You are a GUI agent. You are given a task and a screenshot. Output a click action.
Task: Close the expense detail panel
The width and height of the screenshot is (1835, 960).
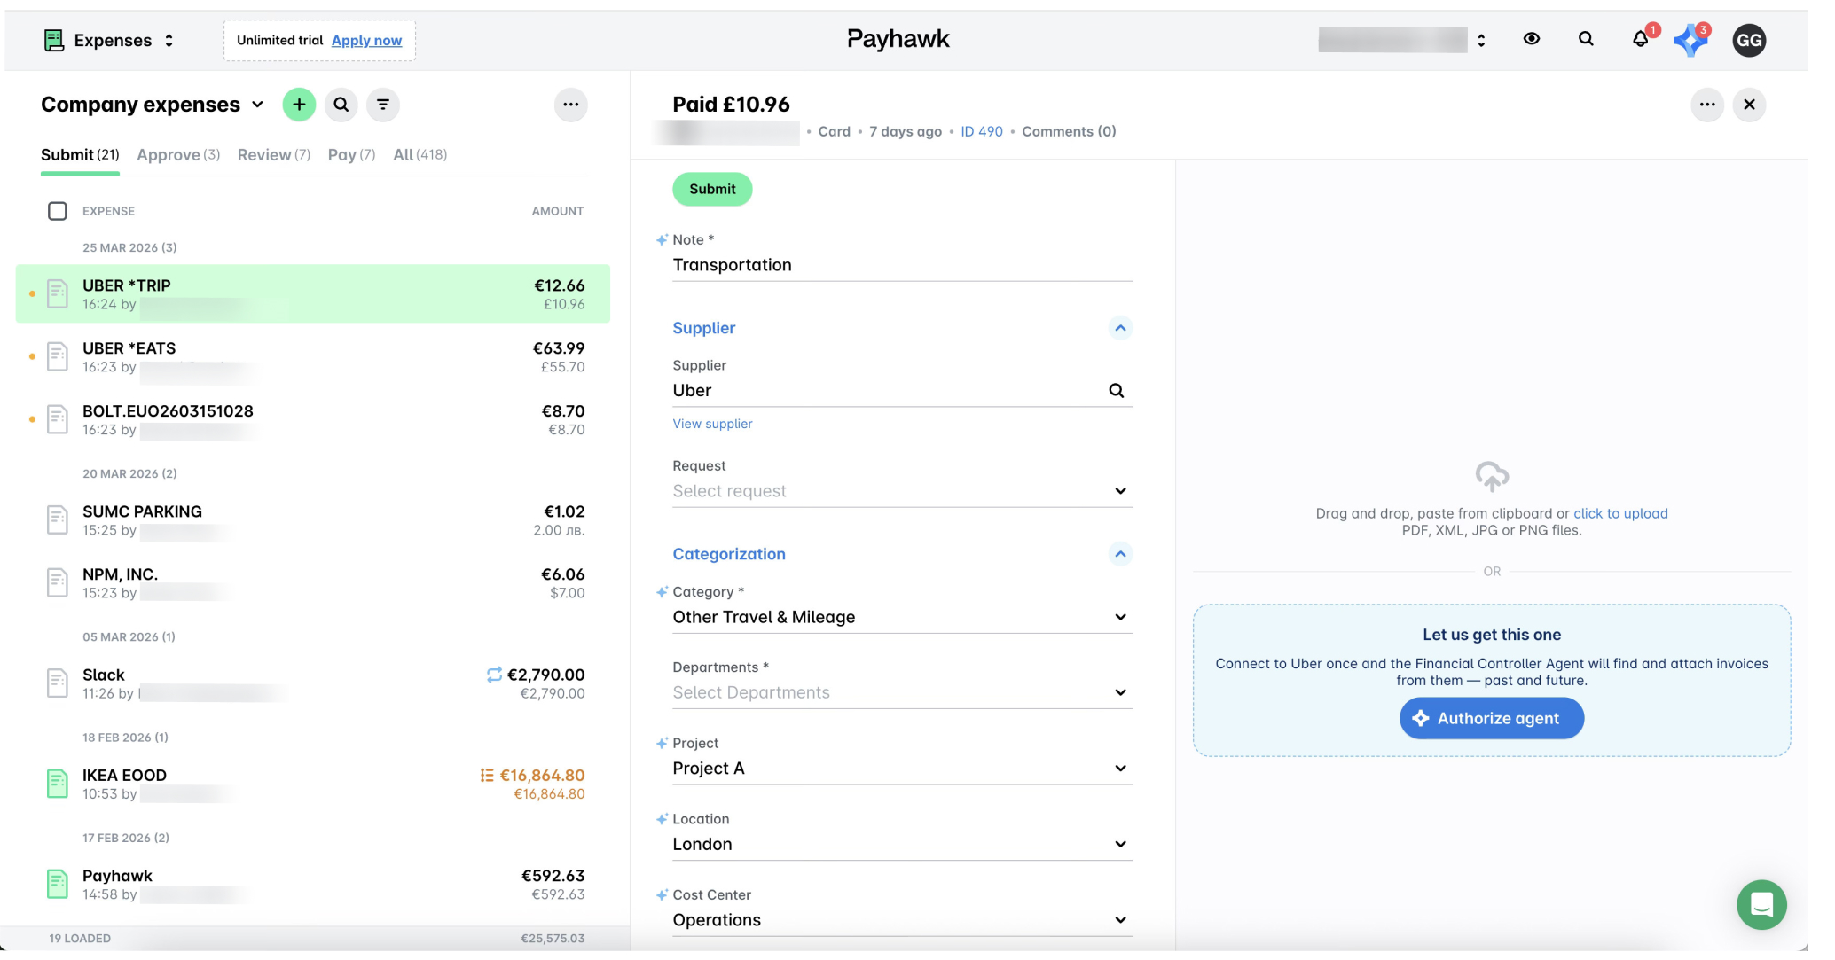1749,105
